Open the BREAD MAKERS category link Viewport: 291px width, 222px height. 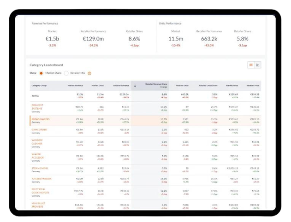pos(40,119)
